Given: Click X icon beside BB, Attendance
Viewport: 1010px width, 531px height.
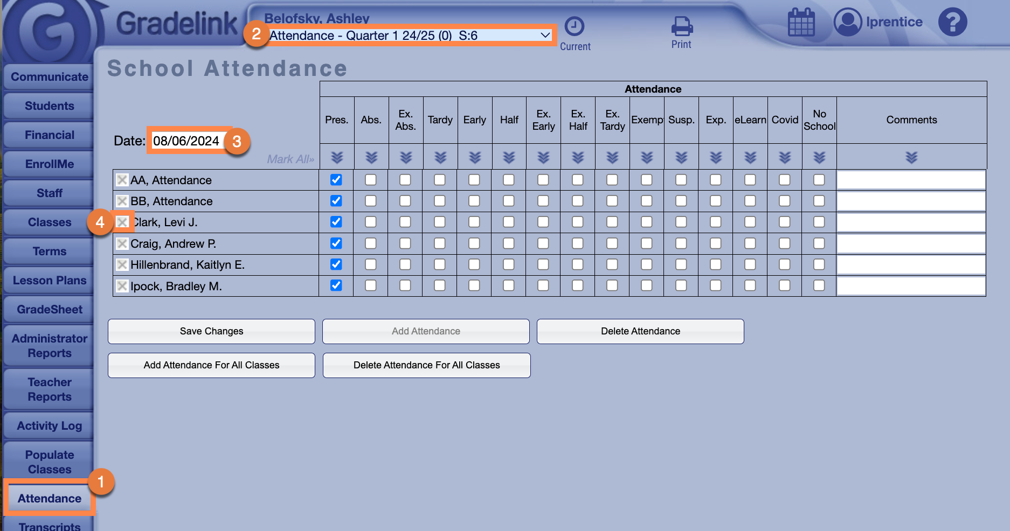Looking at the screenshot, I should click(x=122, y=201).
